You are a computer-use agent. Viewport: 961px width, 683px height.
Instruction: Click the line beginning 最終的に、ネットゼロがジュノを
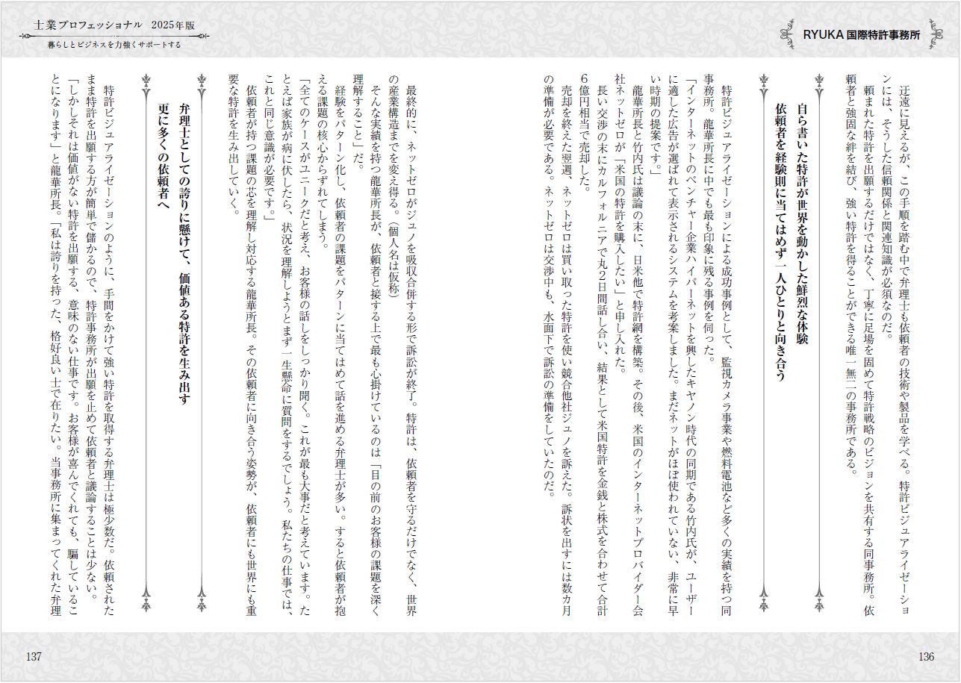411,336
